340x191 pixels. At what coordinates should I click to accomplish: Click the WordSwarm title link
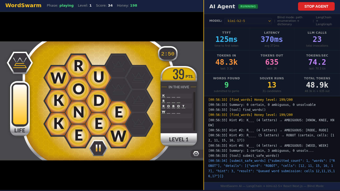point(23,6)
